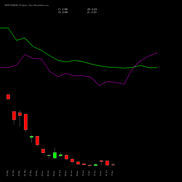Click the high value H: 3.25

92,9
